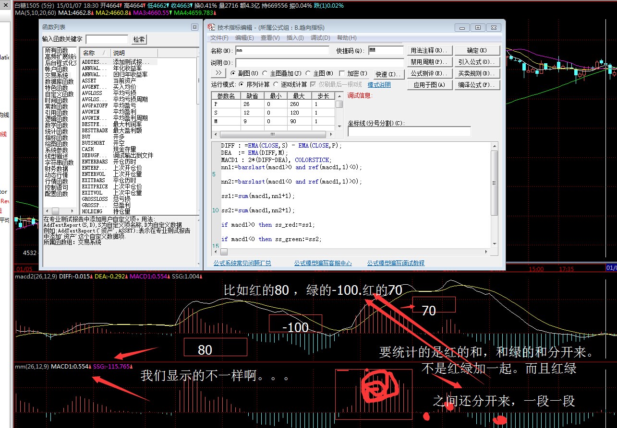Screen dimensions: 617x428
Task: Click the 检索 search button
Action: coord(139,39)
